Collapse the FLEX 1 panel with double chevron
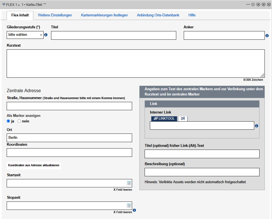The image size is (272, 219). click(x=4, y=4)
